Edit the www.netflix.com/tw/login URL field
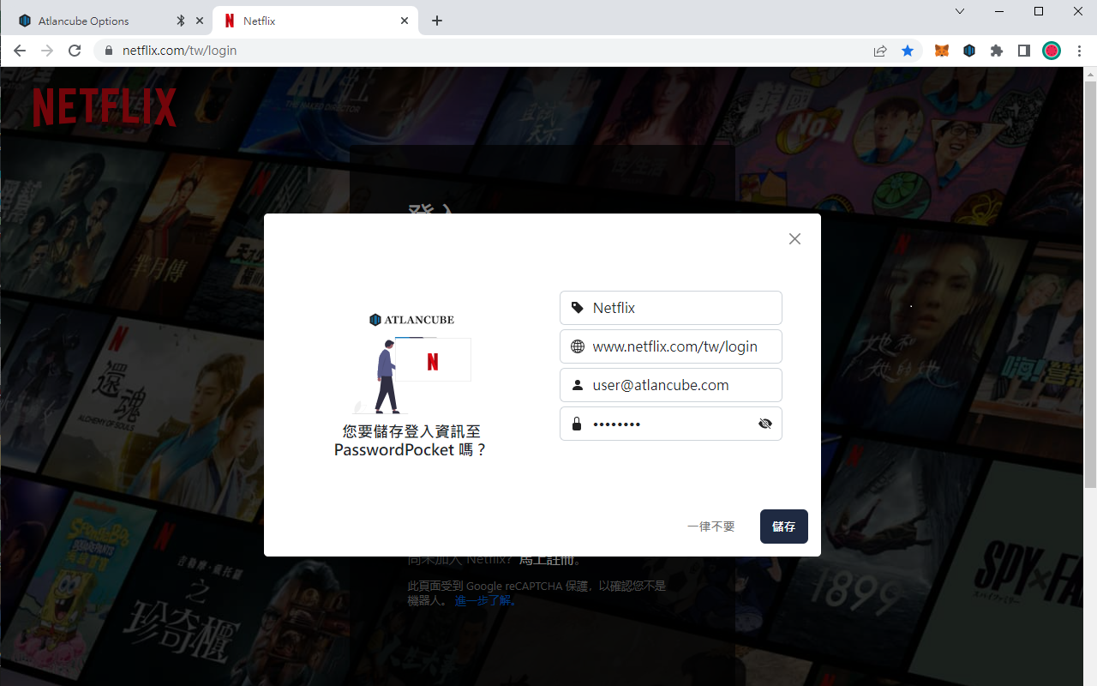Screen dimensions: 1097x686 pyautogui.click(x=671, y=346)
